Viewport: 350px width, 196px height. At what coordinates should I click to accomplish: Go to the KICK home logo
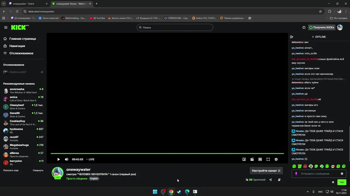point(20,27)
